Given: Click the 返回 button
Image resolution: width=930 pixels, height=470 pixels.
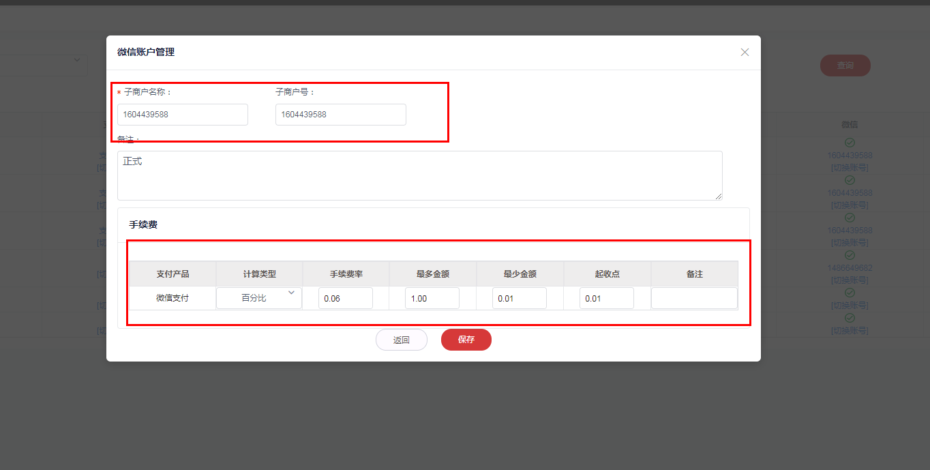Looking at the screenshot, I should point(402,340).
